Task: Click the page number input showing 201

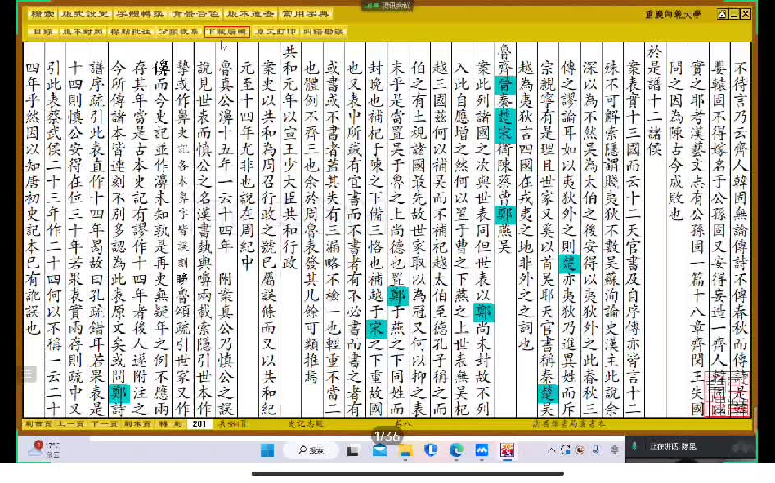Action: click(201, 423)
